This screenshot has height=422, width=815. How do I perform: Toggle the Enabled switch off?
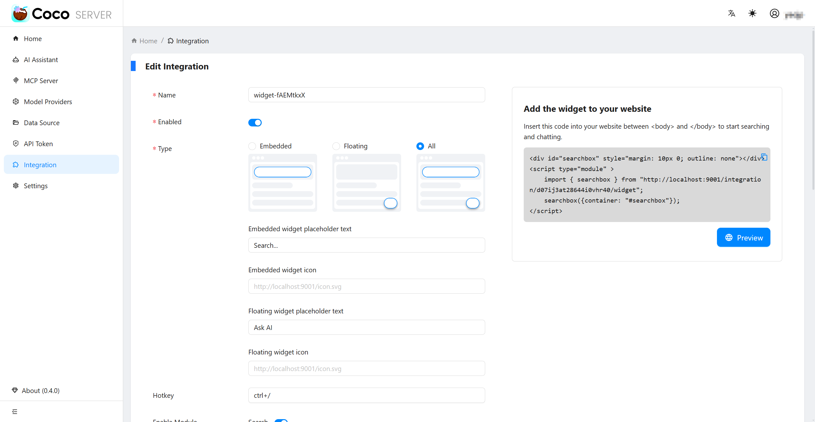pyautogui.click(x=255, y=123)
